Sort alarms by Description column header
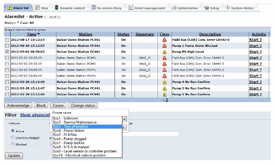This screenshot has width=275, height=165. click(x=210, y=34)
